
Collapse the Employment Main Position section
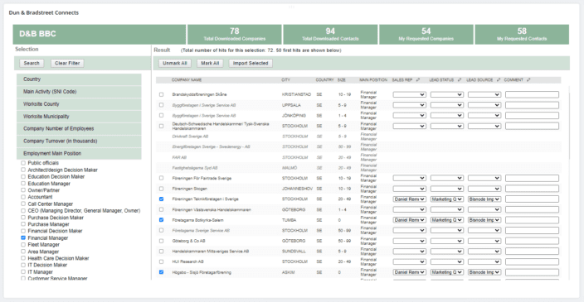[79, 153]
